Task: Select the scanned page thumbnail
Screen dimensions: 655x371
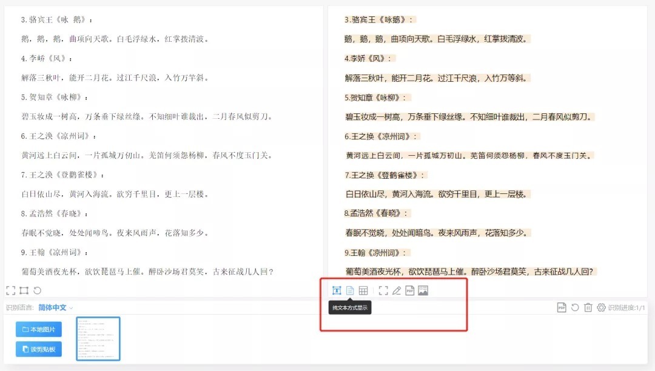Action: point(98,338)
